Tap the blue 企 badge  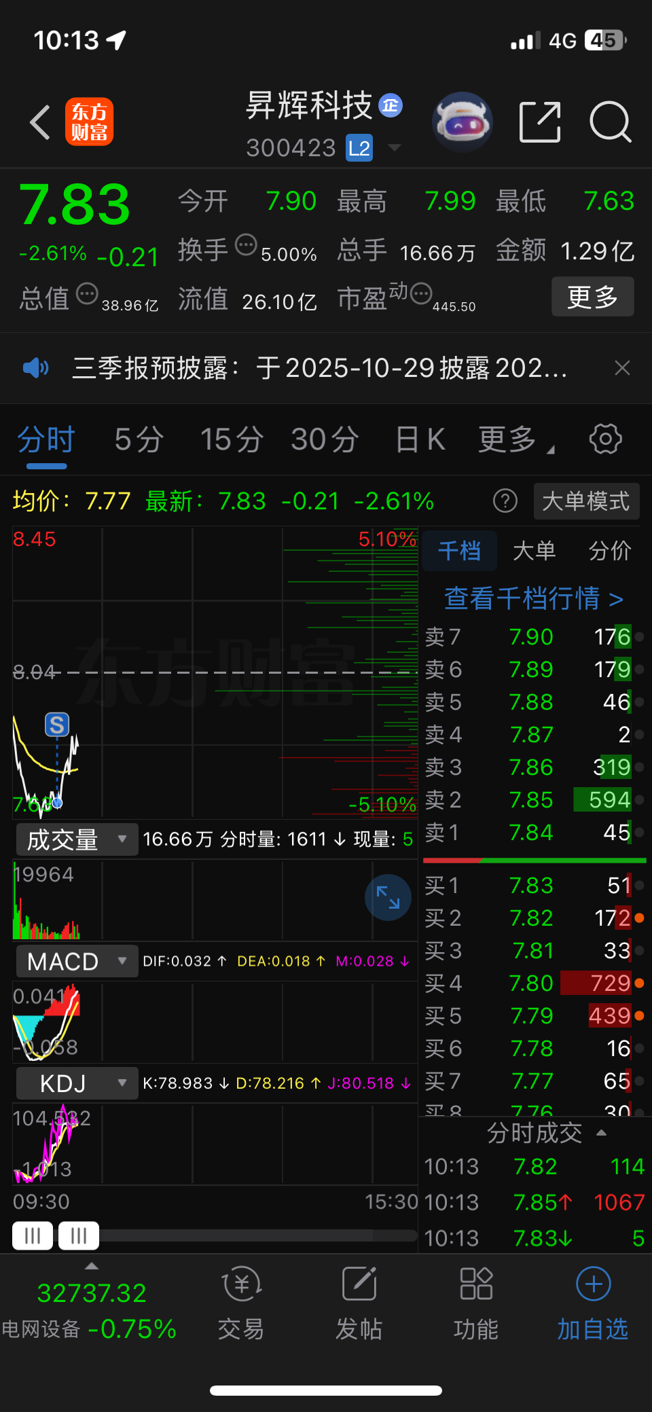click(x=391, y=105)
